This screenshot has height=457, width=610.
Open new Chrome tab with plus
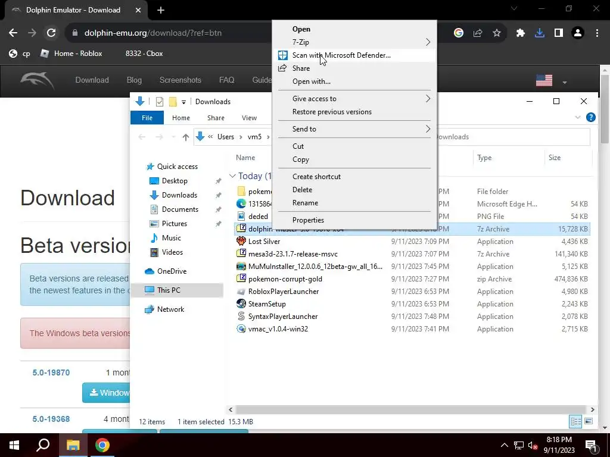161,10
